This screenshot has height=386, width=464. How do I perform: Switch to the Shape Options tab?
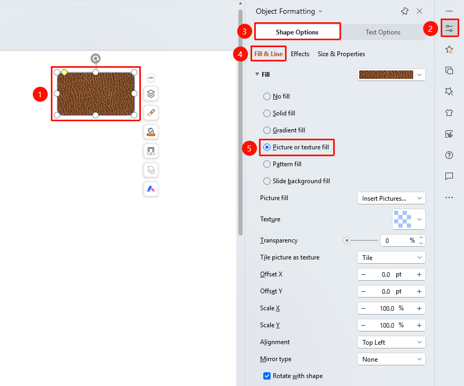297,32
